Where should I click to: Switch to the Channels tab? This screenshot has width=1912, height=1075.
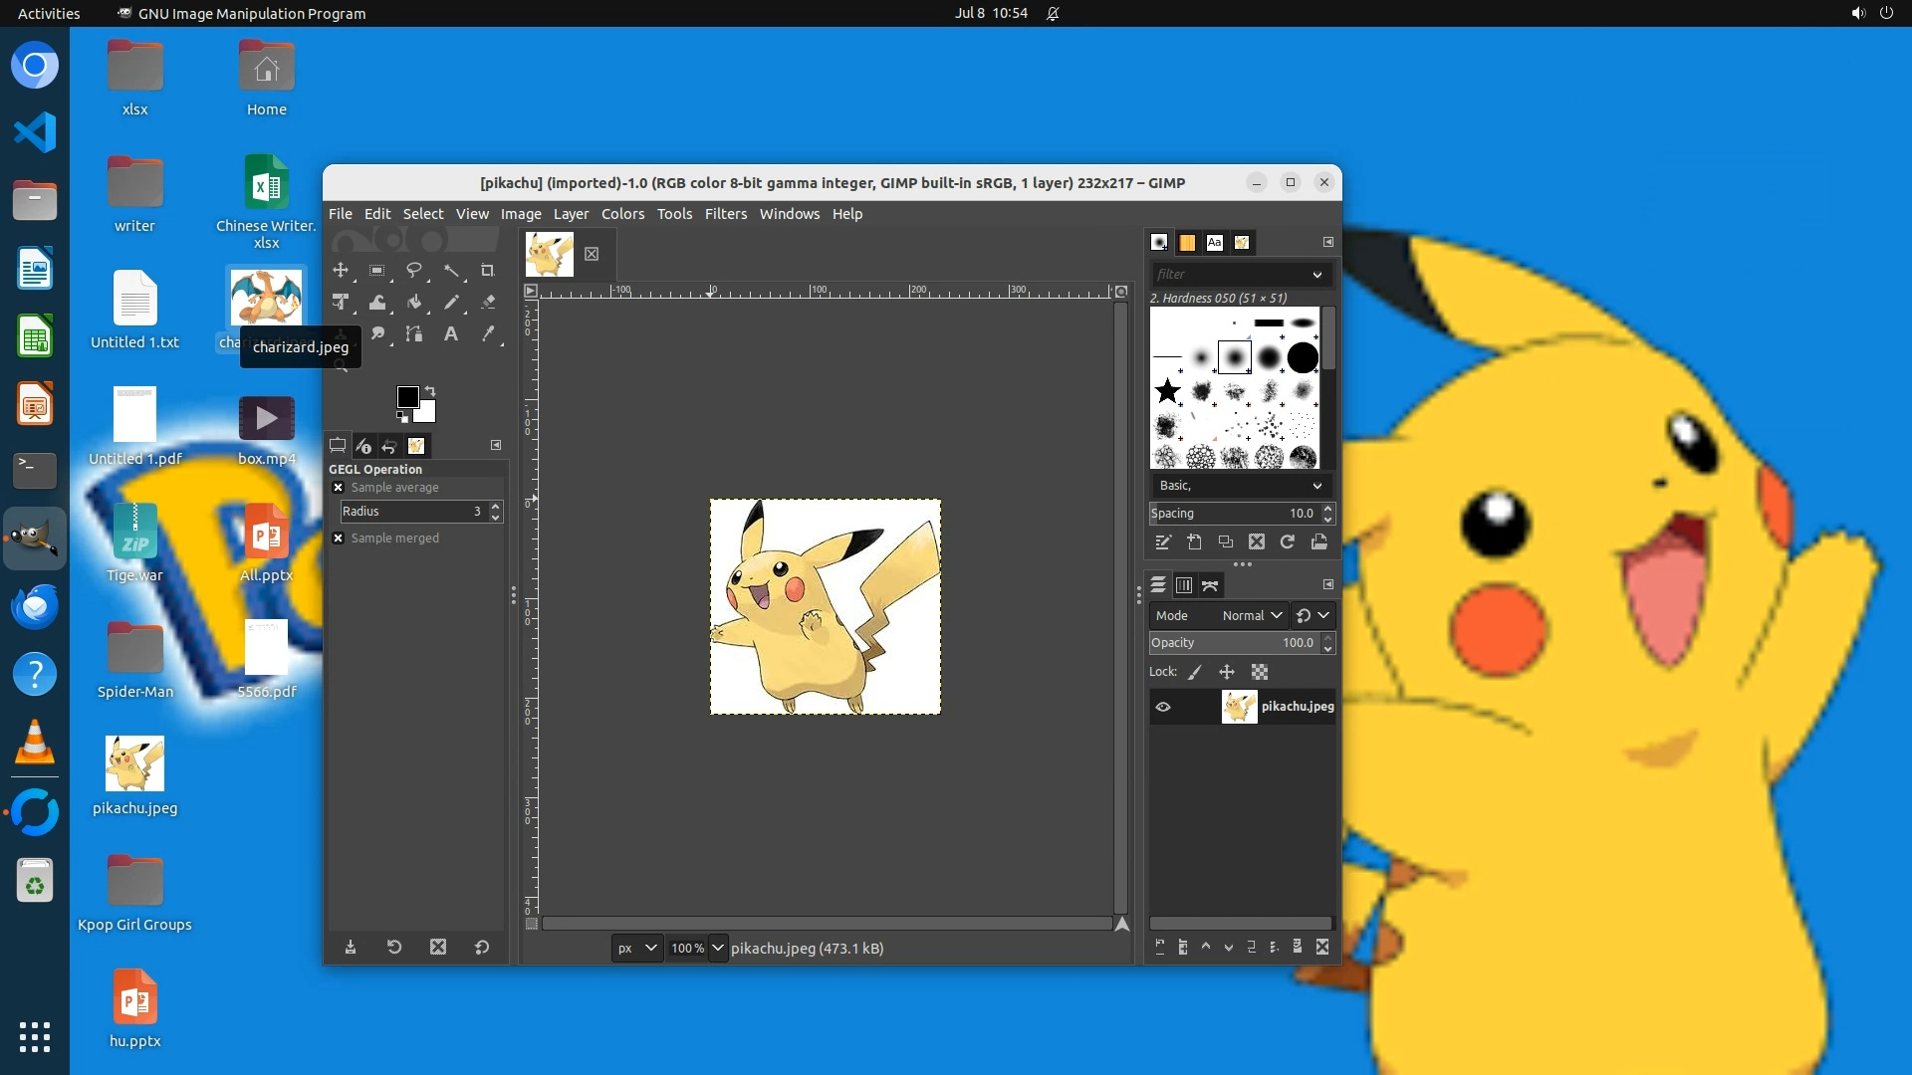point(1184,585)
